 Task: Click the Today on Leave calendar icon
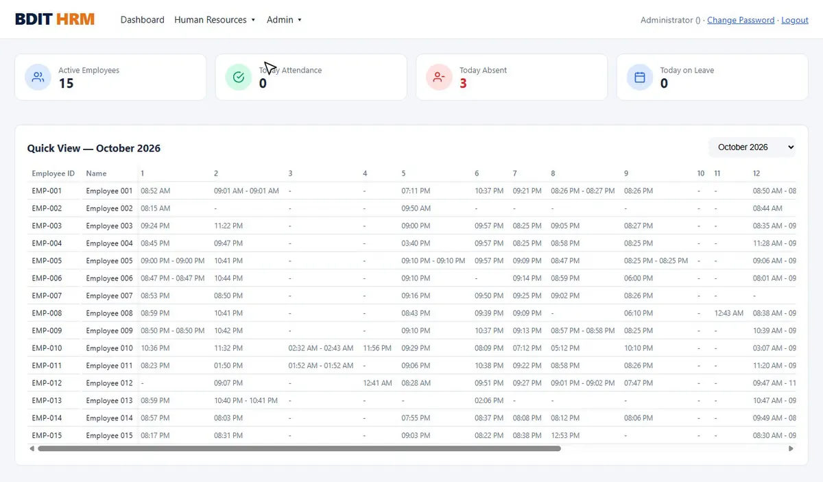[x=640, y=77]
